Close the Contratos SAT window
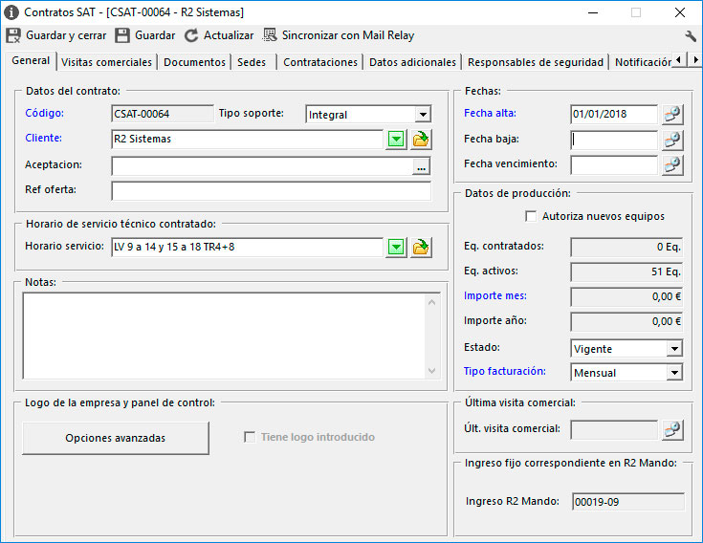 click(x=680, y=12)
